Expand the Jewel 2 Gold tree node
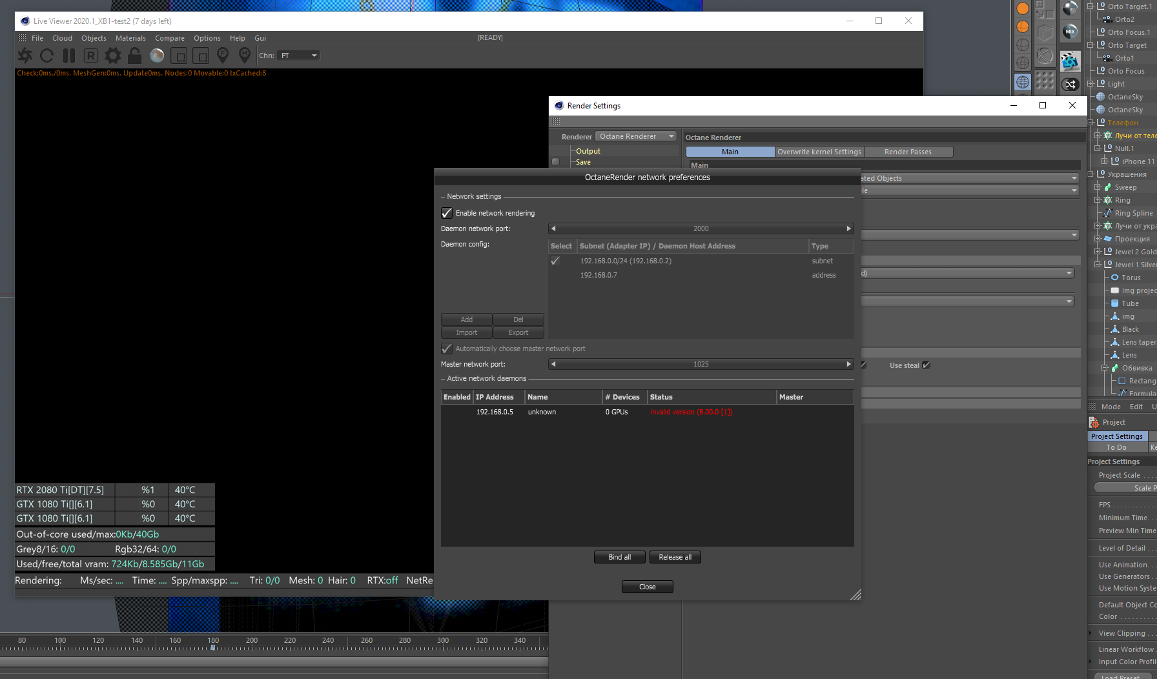This screenshot has height=679, width=1157. click(1098, 252)
